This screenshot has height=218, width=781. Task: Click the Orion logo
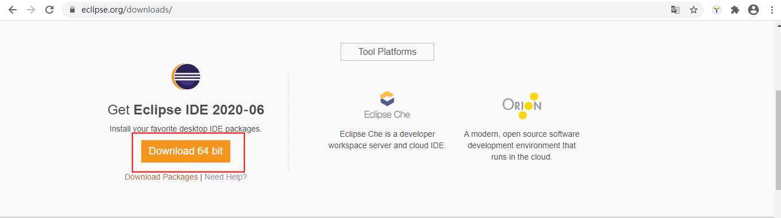click(x=522, y=105)
